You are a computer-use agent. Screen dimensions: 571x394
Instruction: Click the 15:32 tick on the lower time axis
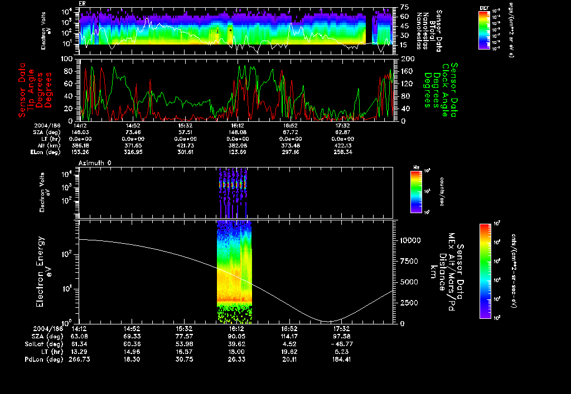tap(185, 329)
